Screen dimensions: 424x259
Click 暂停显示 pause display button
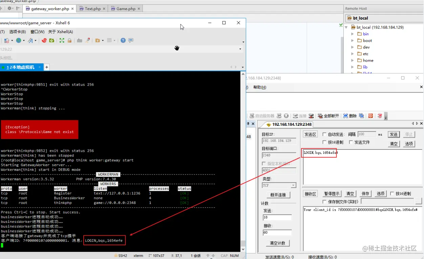(332, 194)
